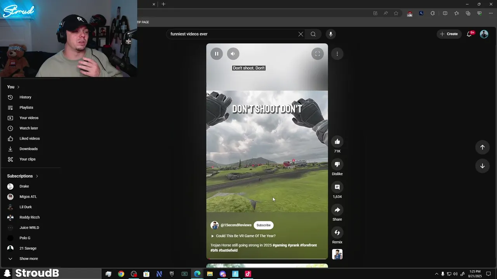497x279 pixels.
Task: Expand the Subscriptions section
Action: tap(23, 176)
